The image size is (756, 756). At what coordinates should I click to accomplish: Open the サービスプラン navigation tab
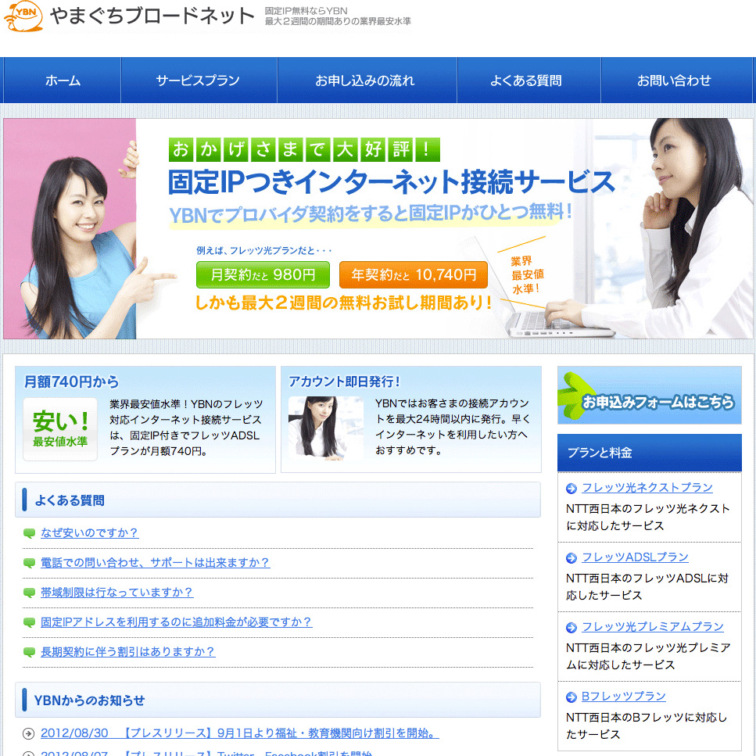pos(198,80)
